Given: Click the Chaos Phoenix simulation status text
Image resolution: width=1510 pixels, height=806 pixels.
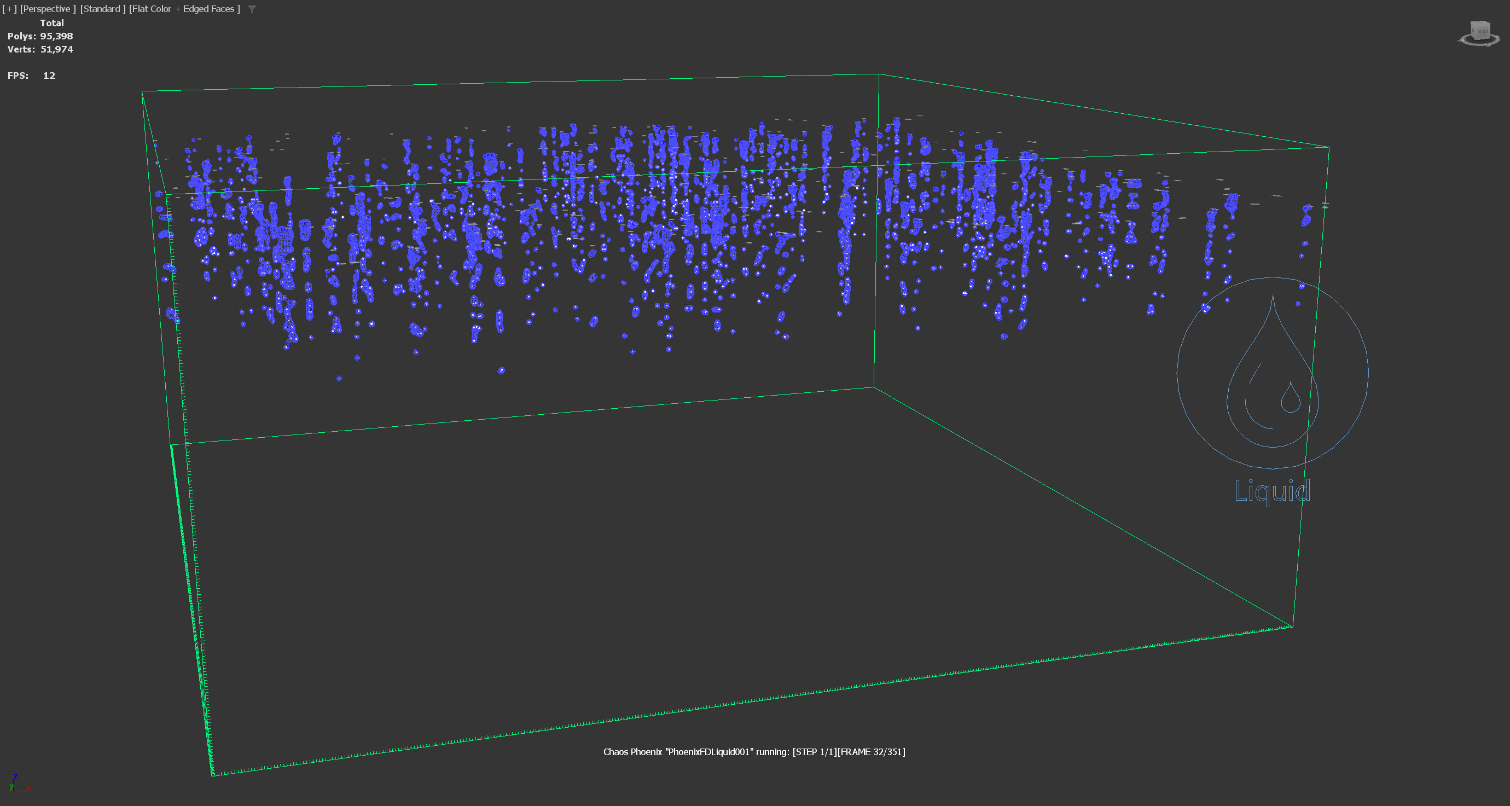Looking at the screenshot, I should click(x=754, y=751).
